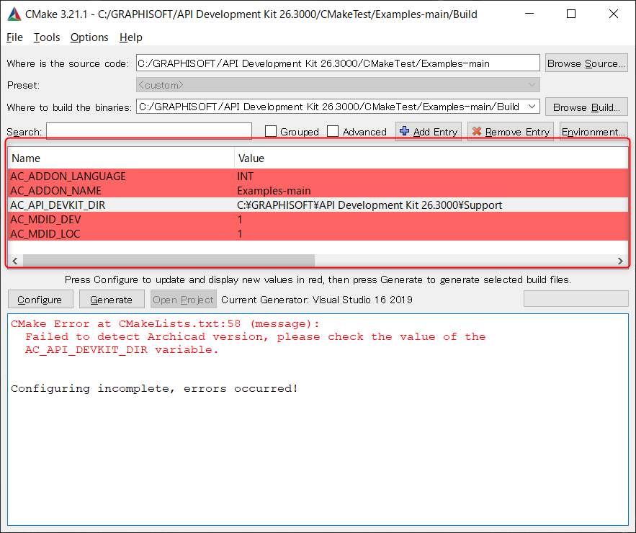636x533 pixels.
Task: Maximize the CMake window
Action: [571, 14]
